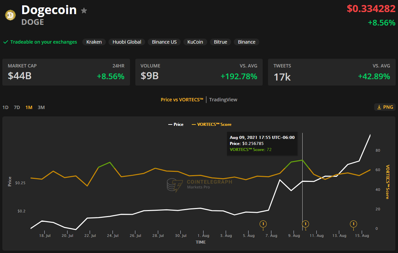Toggle VORTECS Score series in legend

(211, 124)
